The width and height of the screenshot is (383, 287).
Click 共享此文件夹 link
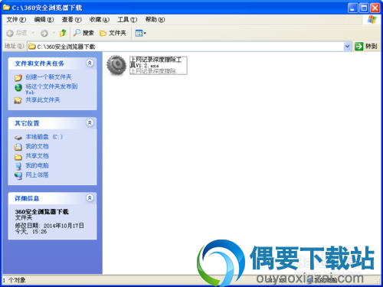tap(43, 100)
